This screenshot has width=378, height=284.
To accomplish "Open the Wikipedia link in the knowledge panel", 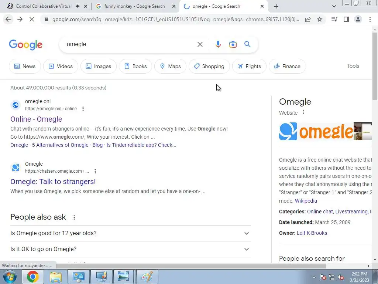I will pyautogui.click(x=306, y=201).
